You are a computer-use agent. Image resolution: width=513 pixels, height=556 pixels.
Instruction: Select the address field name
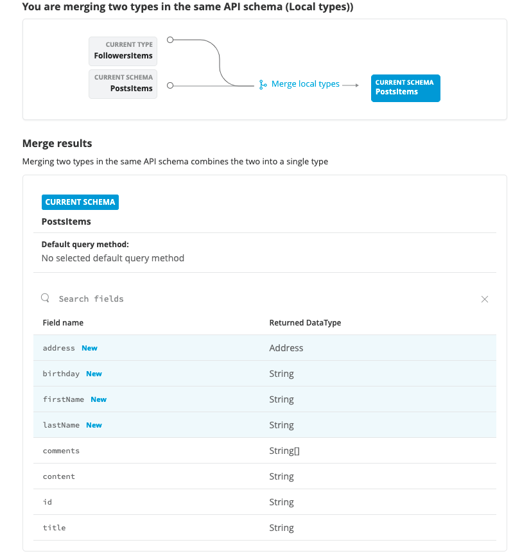59,348
